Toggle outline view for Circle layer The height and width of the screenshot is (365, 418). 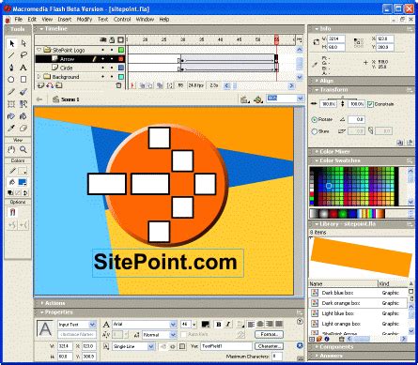[121, 68]
